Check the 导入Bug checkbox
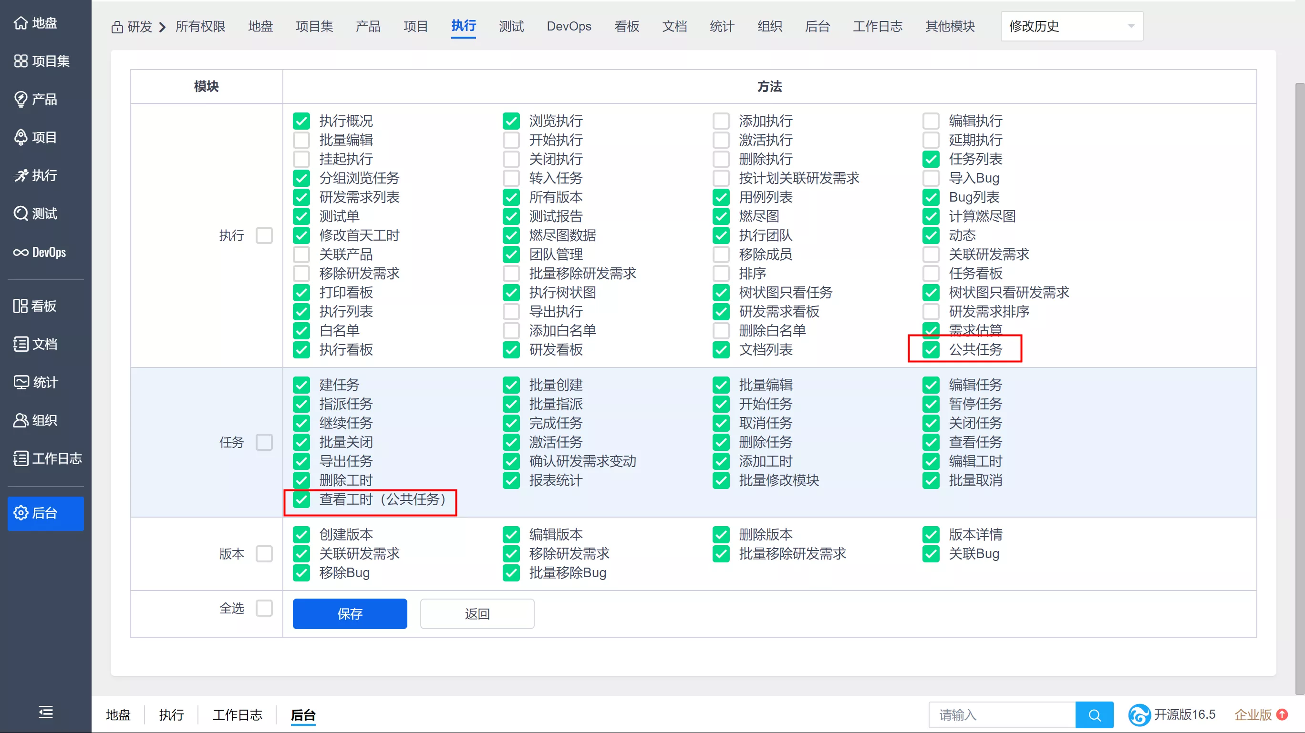This screenshot has width=1305, height=733. coord(931,178)
